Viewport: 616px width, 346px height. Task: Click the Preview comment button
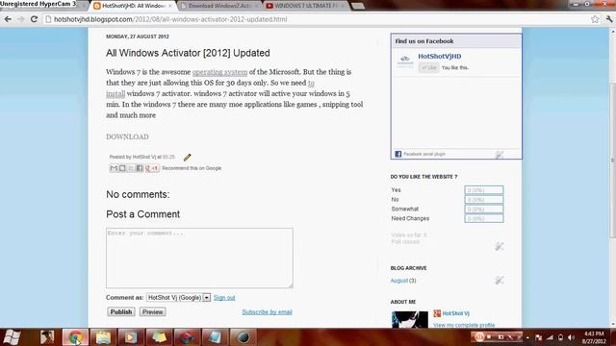pos(152,311)
